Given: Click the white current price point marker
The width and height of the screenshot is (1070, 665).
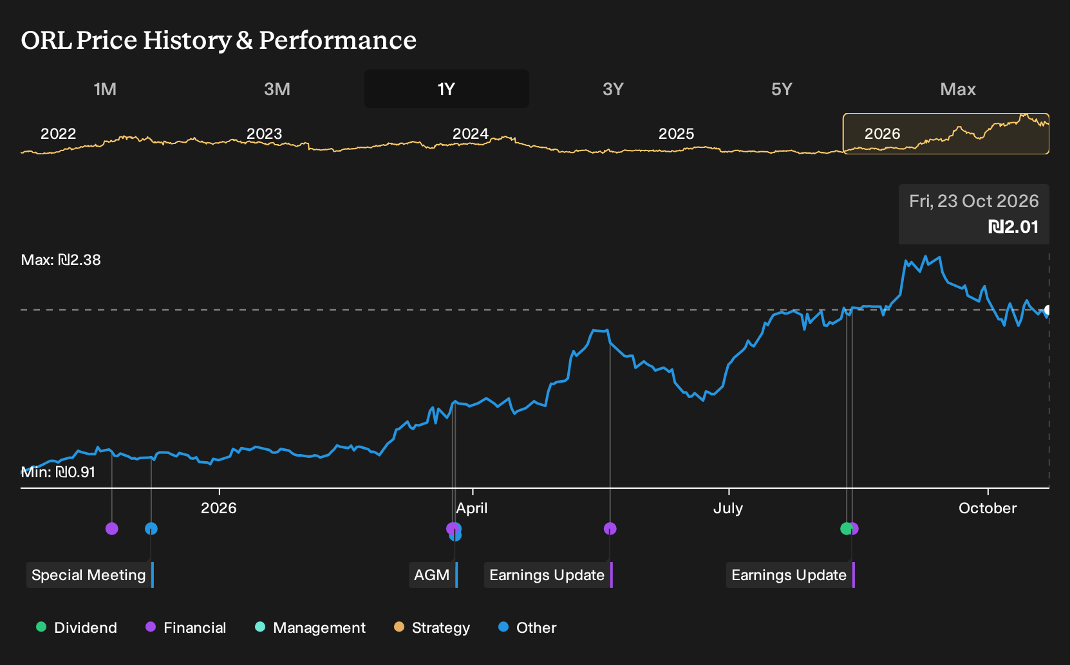Looking at the screenshot, I should point(1048,310).
